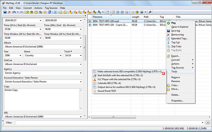
Task: Click into the Copy text area
Action: point(41,99)
